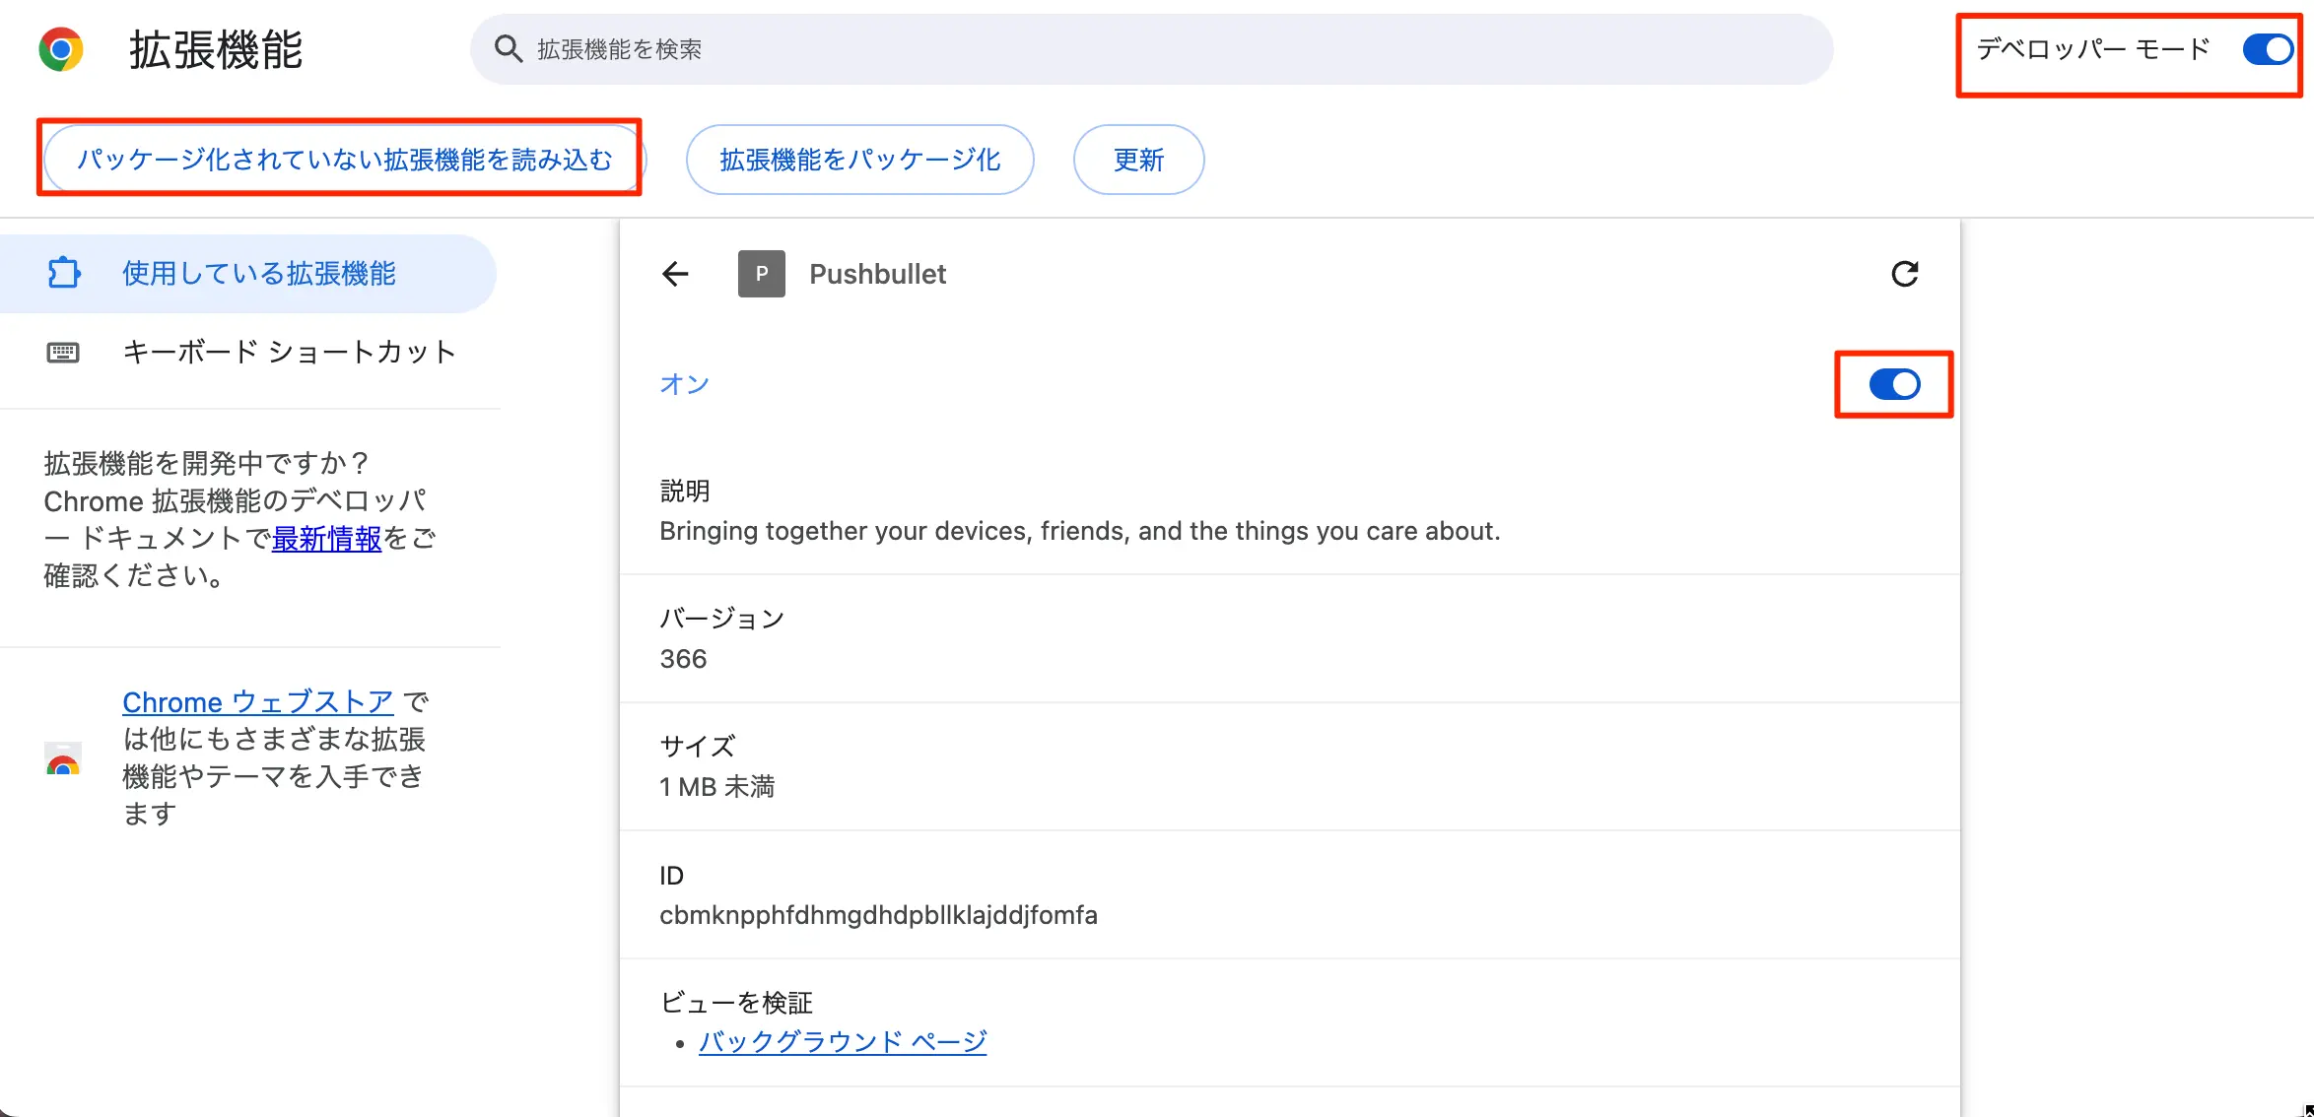Click the puzzle-piece icon in the sidebar

point(64,273)
